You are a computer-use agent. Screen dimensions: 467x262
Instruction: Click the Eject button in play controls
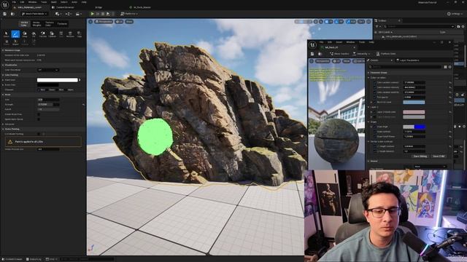point(108,14)
